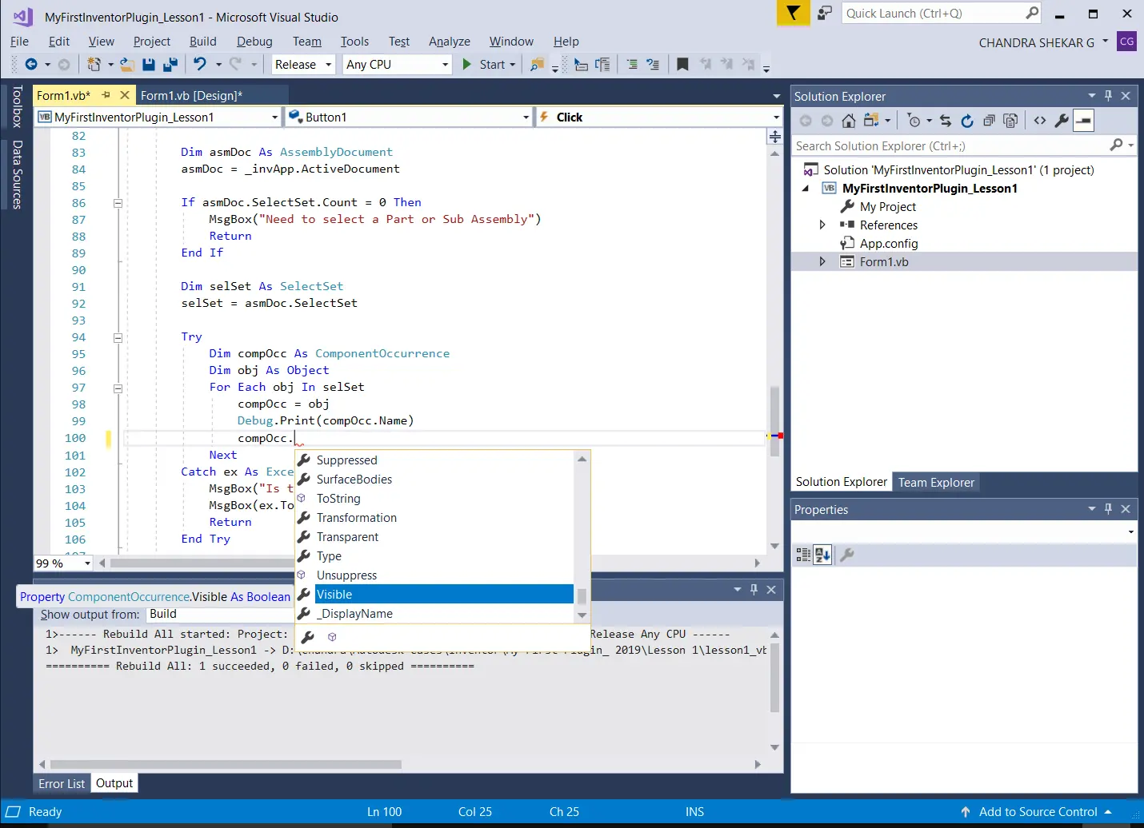Click the Property Pages wrench in Properties panel

click(847, 555)
